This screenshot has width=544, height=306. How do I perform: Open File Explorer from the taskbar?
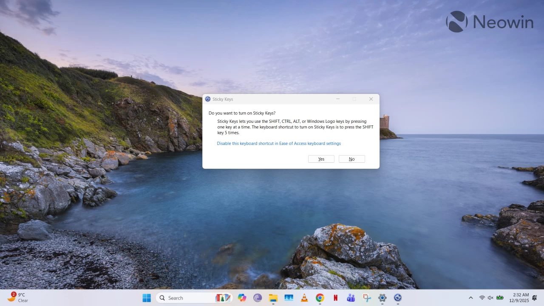[273, 298]
